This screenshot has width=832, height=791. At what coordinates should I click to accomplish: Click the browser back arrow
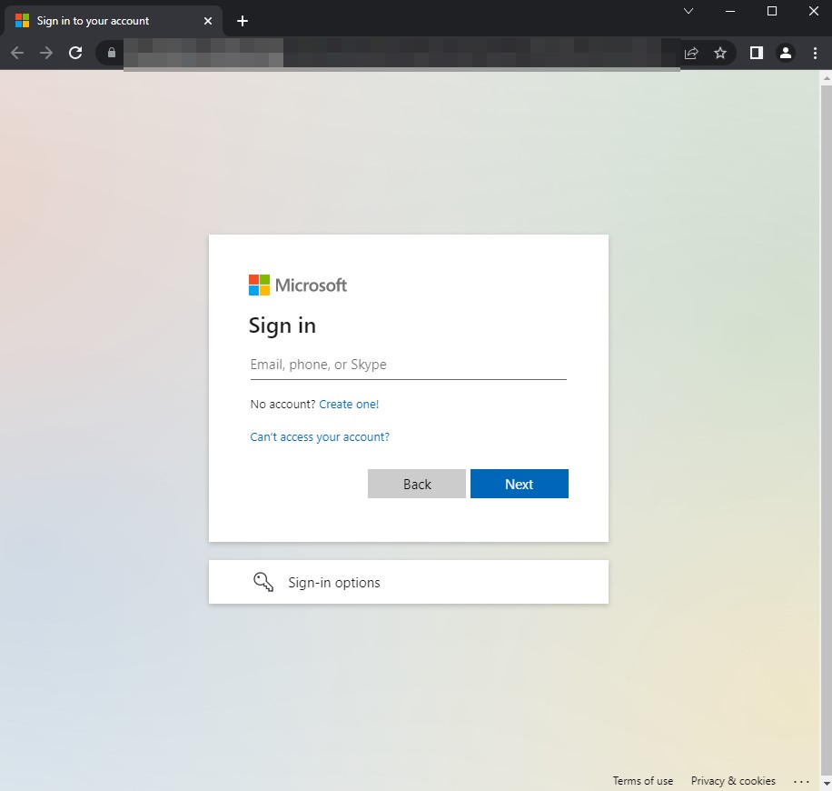point(17,53)
